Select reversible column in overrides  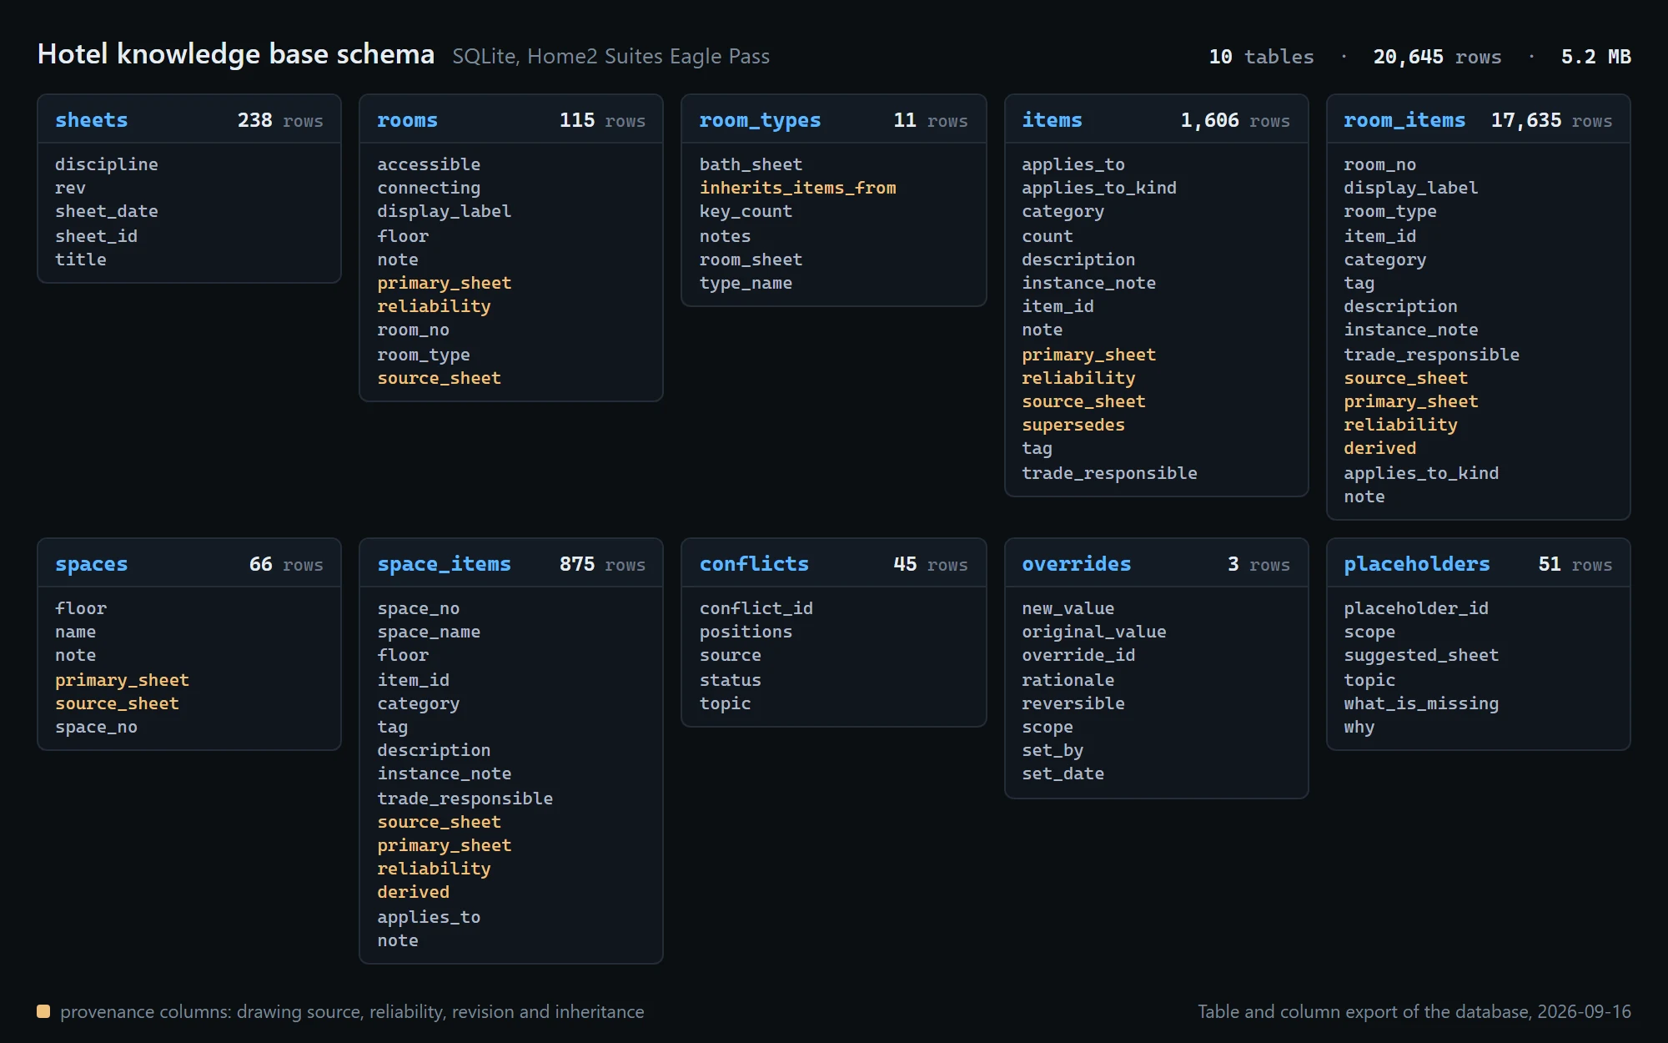click(1073, 703)
